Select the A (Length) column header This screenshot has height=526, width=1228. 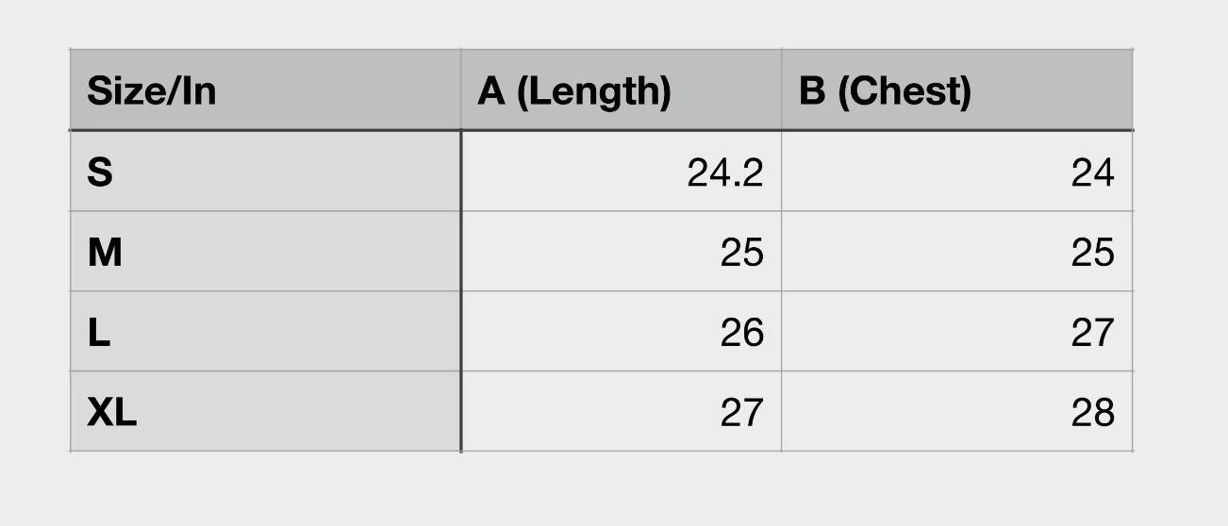[x=621, y=90]
